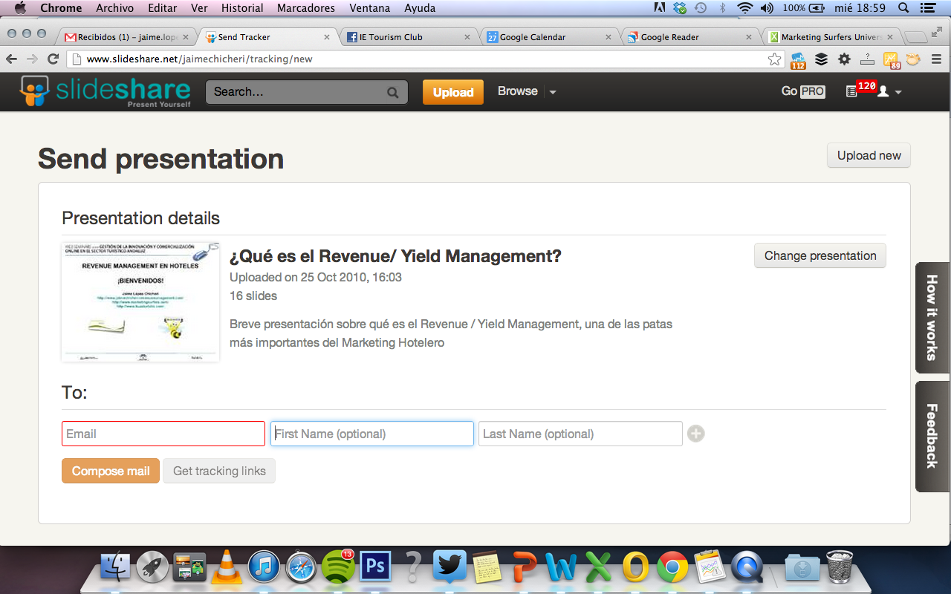Screen dimensions: 951x594
Task: Click Get tracking links button
Action: (x=219, y=471)
